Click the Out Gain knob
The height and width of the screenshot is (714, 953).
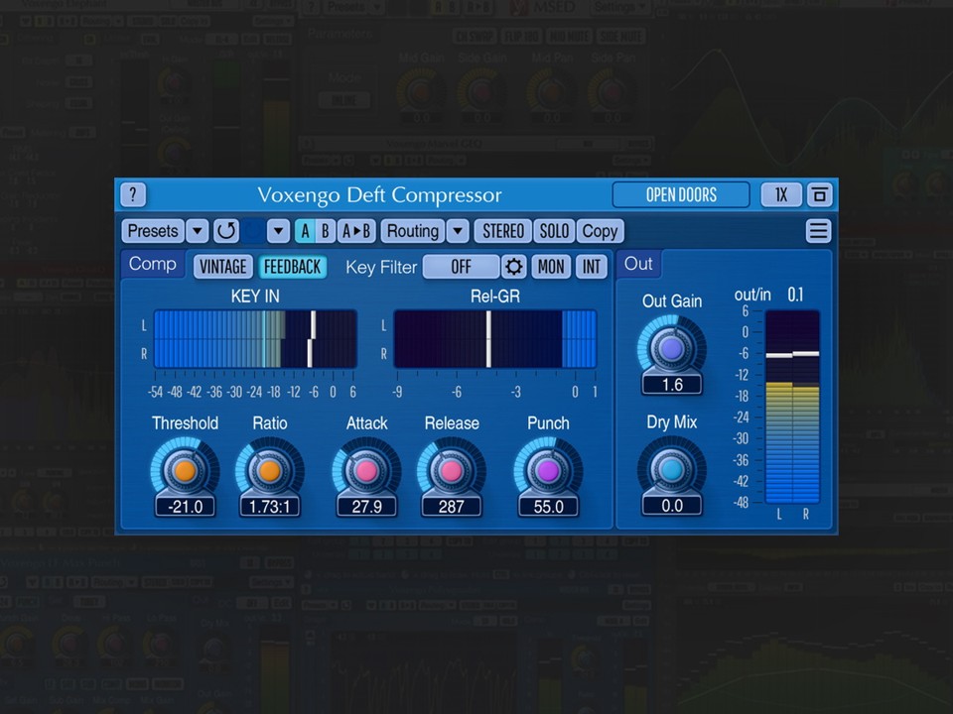(672, 348)
